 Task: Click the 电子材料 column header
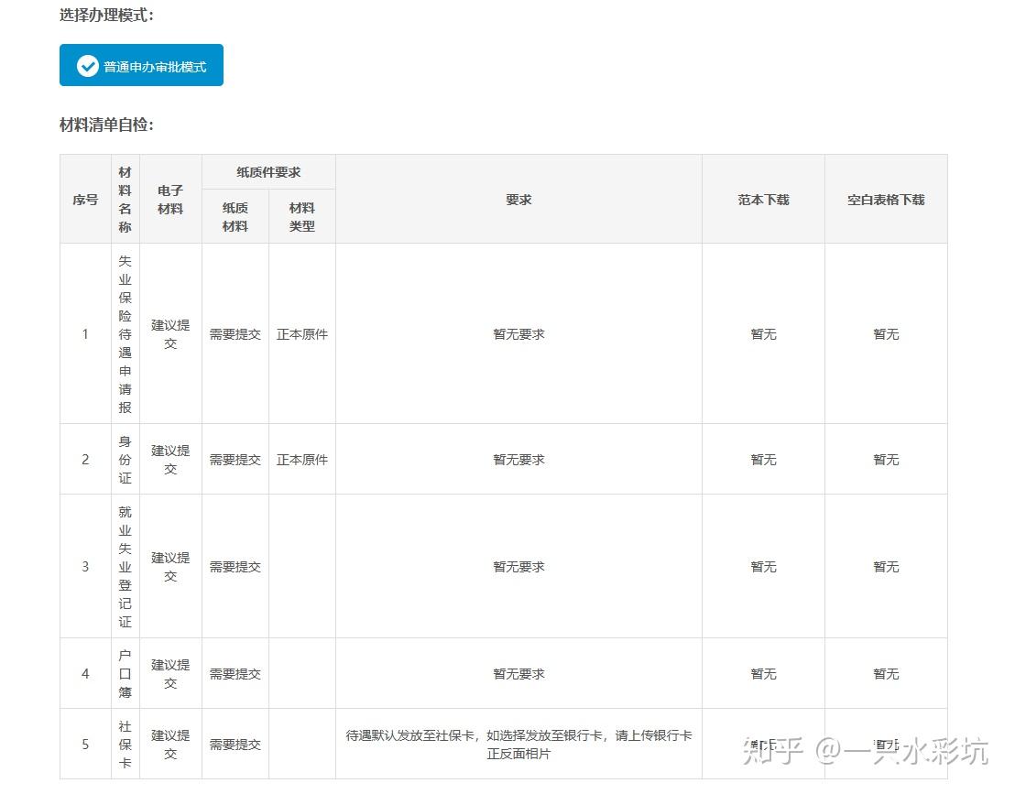point(170,200)
